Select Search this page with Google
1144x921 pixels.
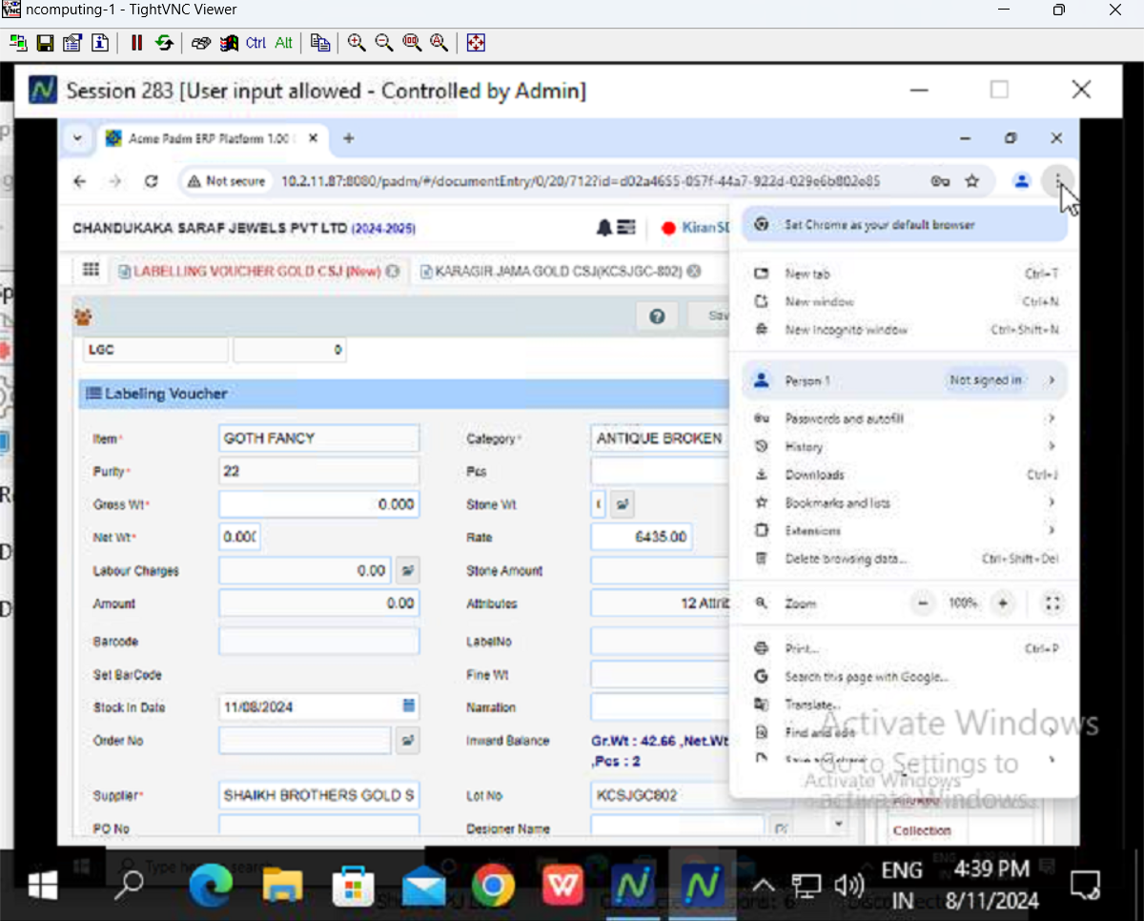[906, 677]
